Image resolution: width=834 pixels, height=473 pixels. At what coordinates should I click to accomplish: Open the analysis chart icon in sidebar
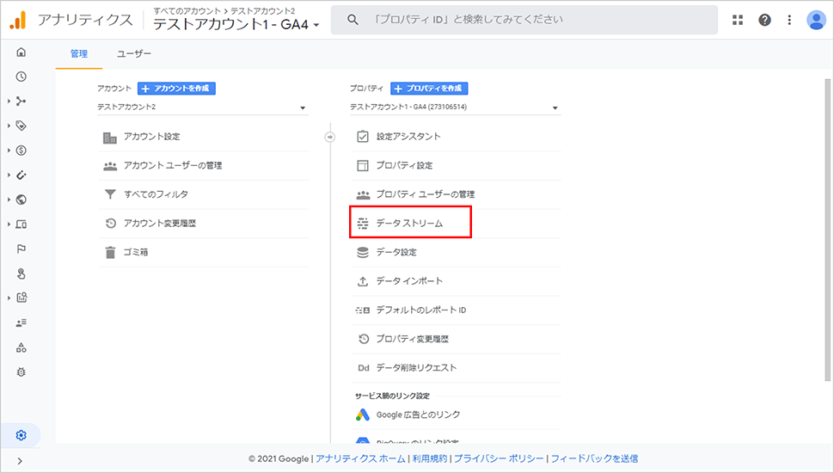tap(21, 298)
